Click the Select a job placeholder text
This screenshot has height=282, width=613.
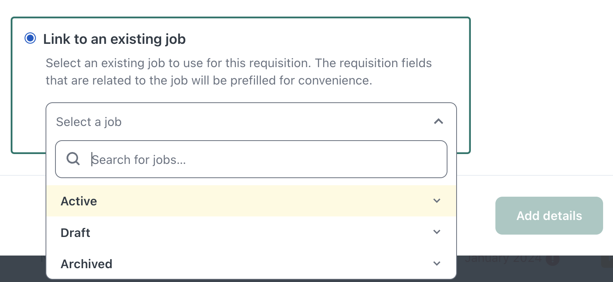(x=89, y=122)
